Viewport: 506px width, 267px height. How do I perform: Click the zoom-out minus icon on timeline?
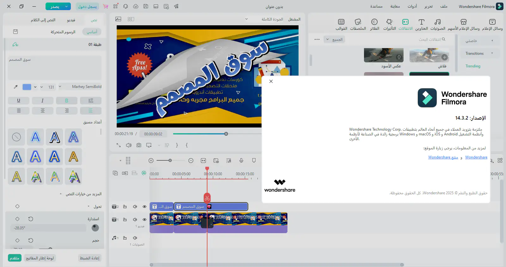pos(191,161)
